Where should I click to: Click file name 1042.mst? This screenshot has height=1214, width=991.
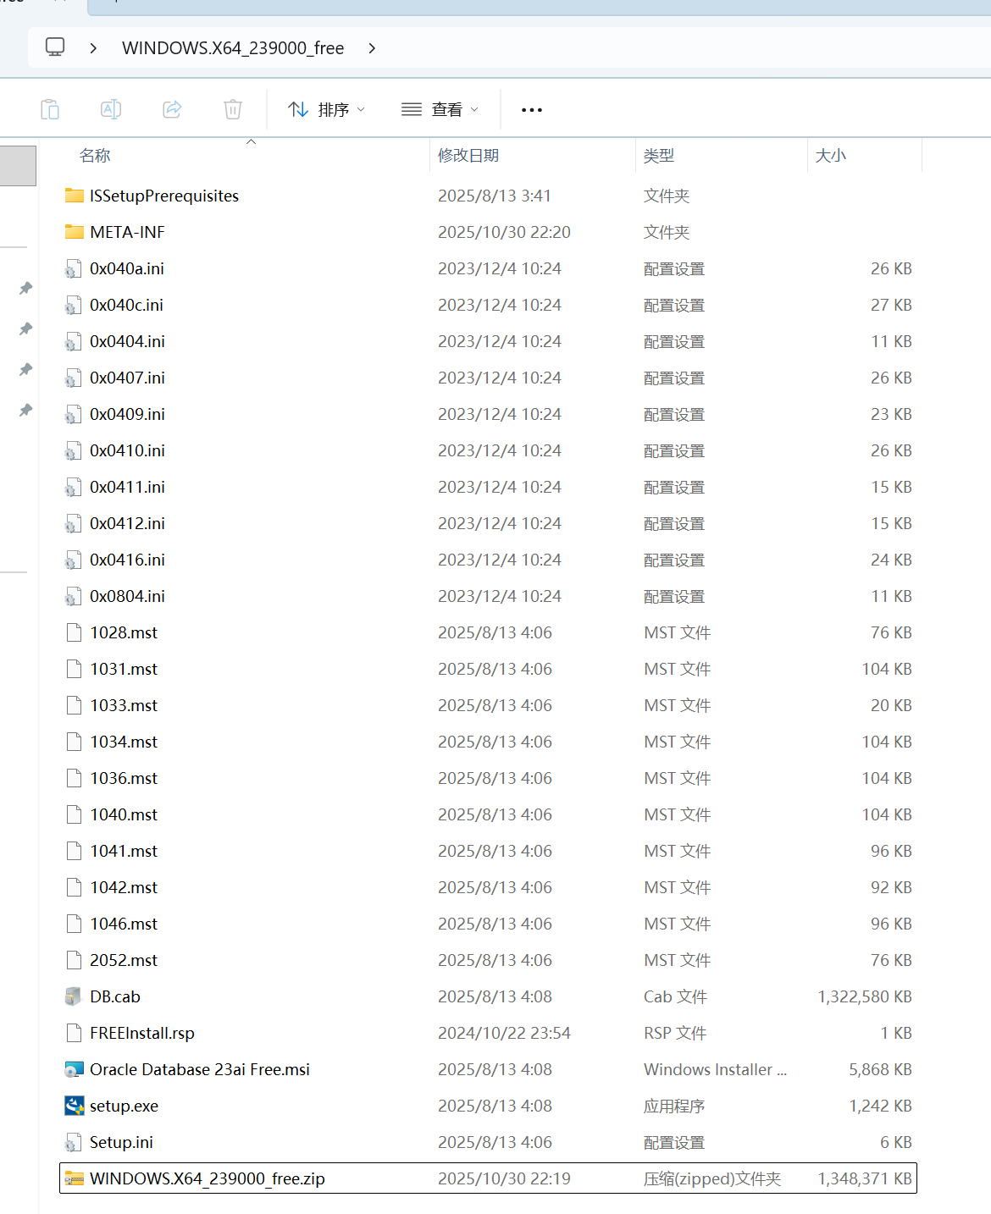point(124,887)
